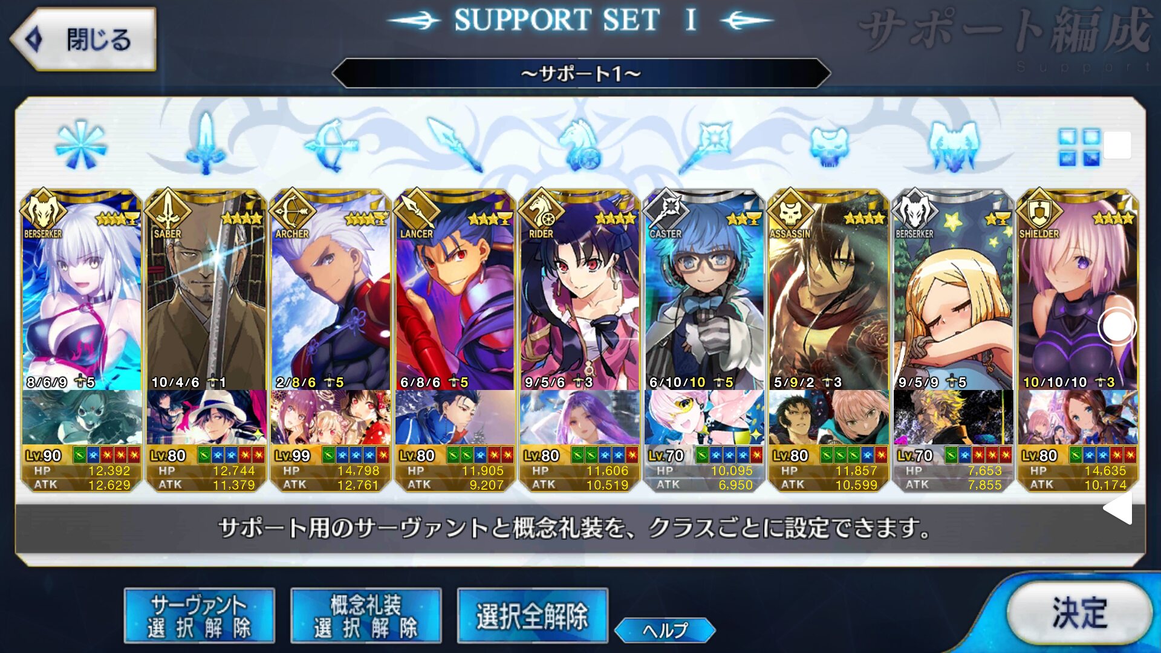
Task: Select the Saber class sword icon
Action: (x=206, y=144)
